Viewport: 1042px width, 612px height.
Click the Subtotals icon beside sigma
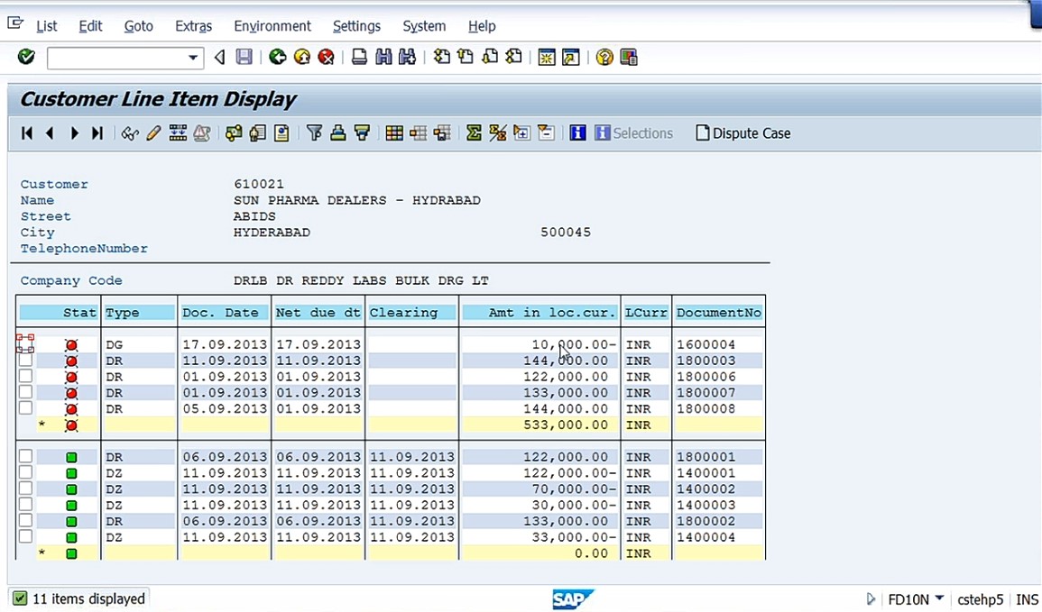click(498, 133)
